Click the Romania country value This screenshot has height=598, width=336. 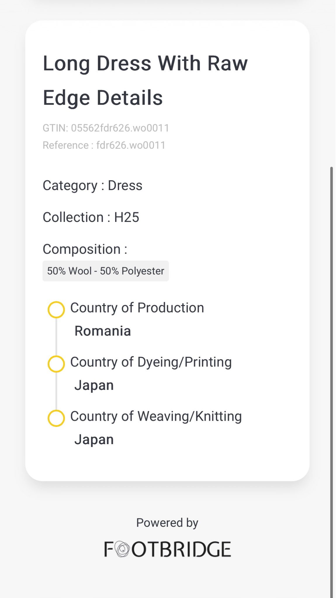point(103,331)
